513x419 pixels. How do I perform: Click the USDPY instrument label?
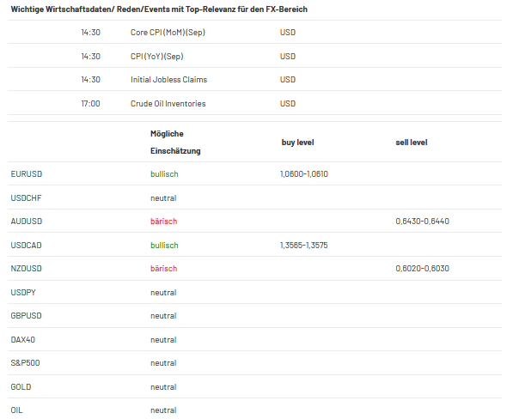tap(23, 292)
